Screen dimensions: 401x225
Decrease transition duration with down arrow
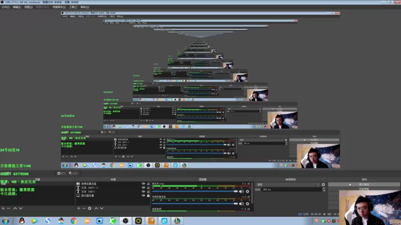click(324, 190)
